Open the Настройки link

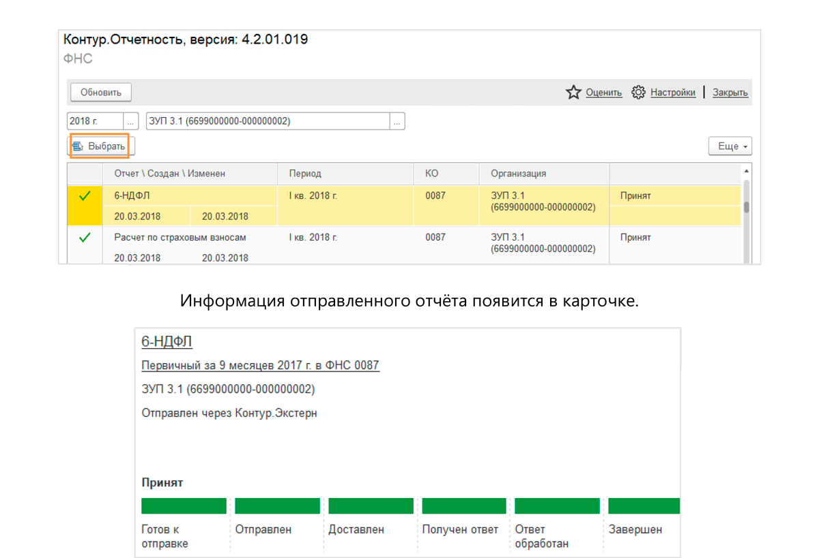(672, 93)
